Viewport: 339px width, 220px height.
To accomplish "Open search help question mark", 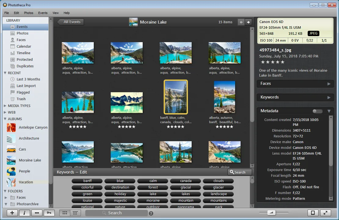I will tap(151, 213).
